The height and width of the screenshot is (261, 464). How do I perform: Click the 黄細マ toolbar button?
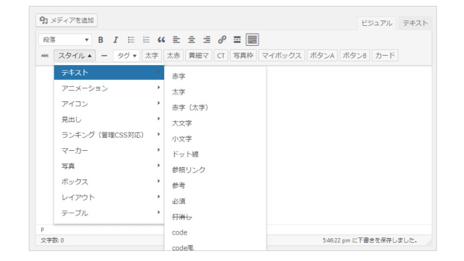(x=199, y=56)
